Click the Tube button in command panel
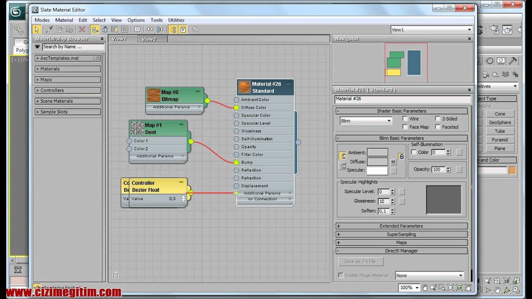 [x=500, y=131]
